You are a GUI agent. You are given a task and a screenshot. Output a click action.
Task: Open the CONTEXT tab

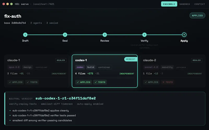point(200,4)
